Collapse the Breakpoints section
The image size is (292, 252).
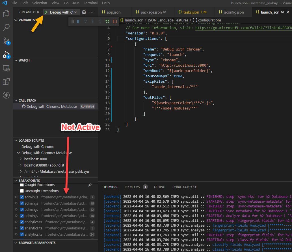16,181
